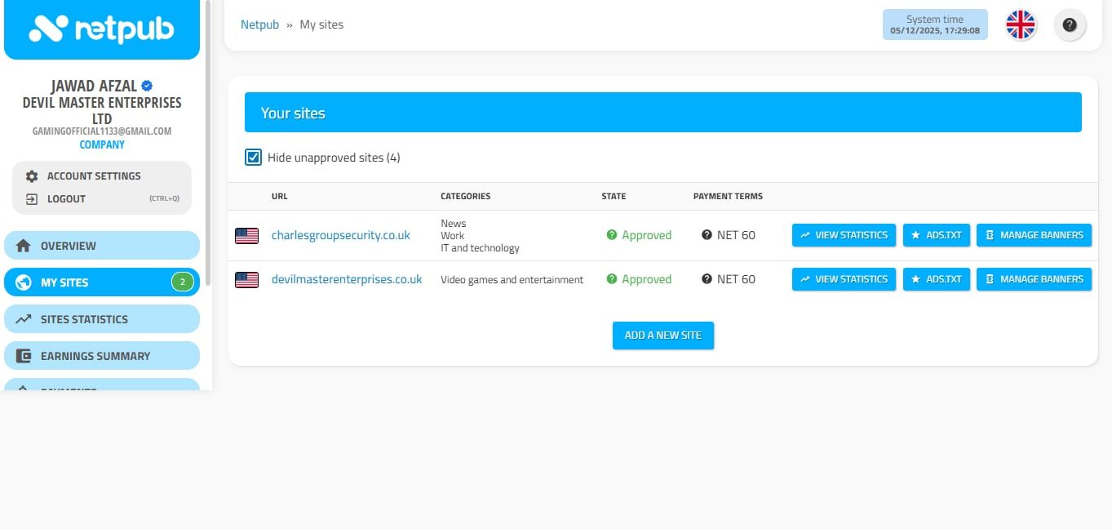This screenshot has height=529, width=1112.
Task: Click the Logout arrow icon
Action: coord(32,198)
